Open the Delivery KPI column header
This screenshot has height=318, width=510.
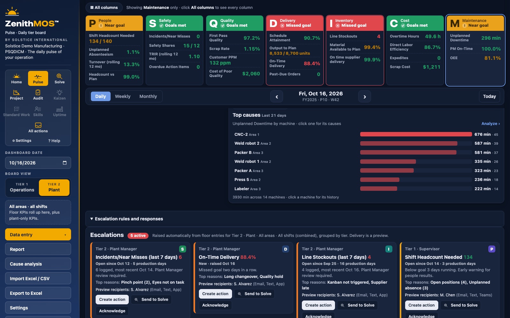click(x=295, y=23)
